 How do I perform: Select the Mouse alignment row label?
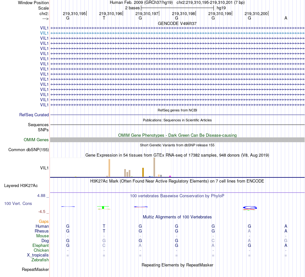coord(42,236)
